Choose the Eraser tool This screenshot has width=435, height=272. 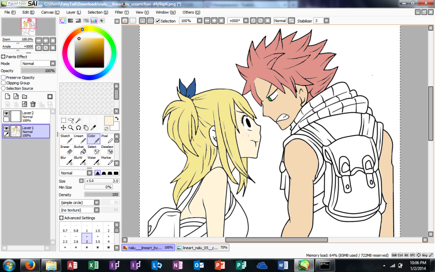tap(65, 150)
